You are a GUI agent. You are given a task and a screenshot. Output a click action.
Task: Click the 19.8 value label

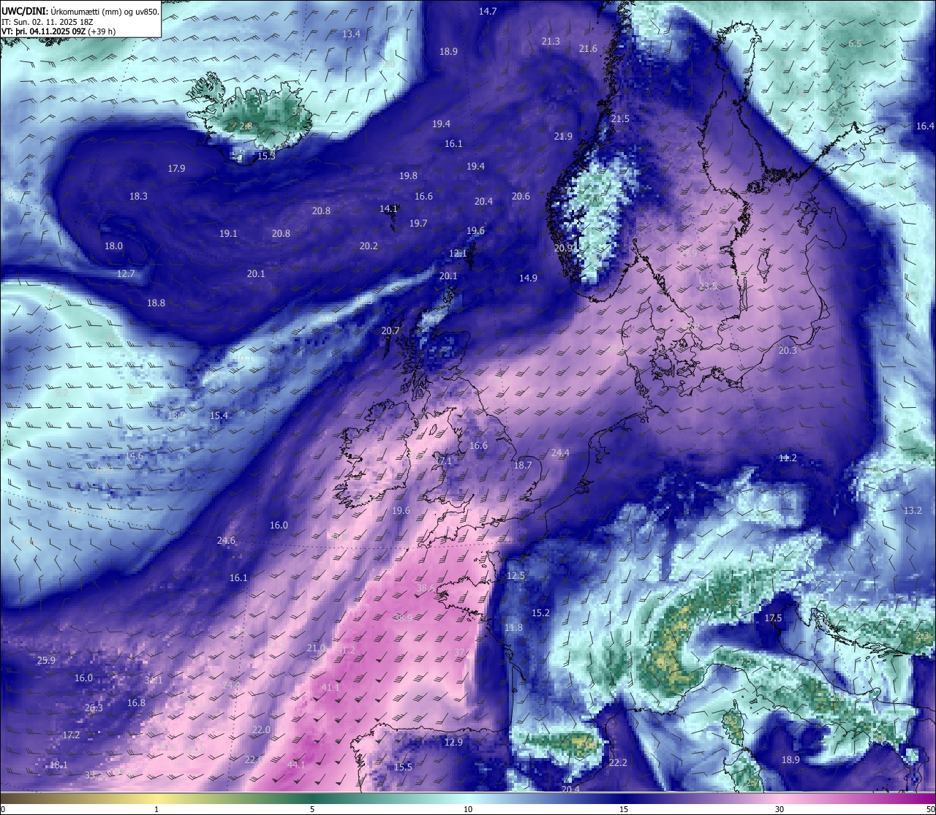408,175
